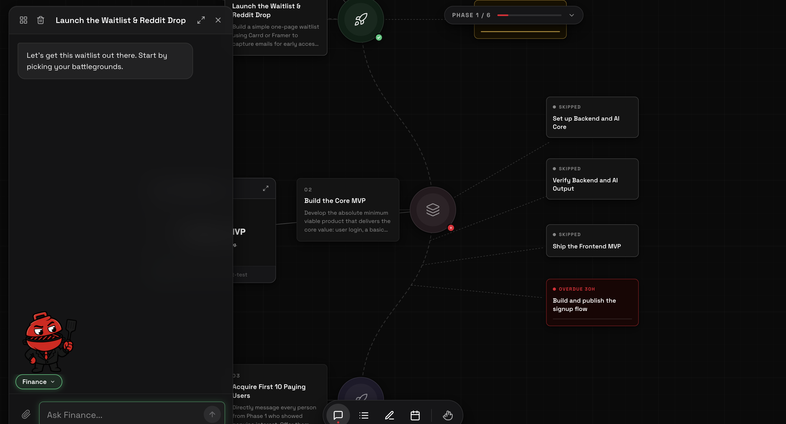
Task: Attach a file with the paperclip icon
Action: coord(26,414)
